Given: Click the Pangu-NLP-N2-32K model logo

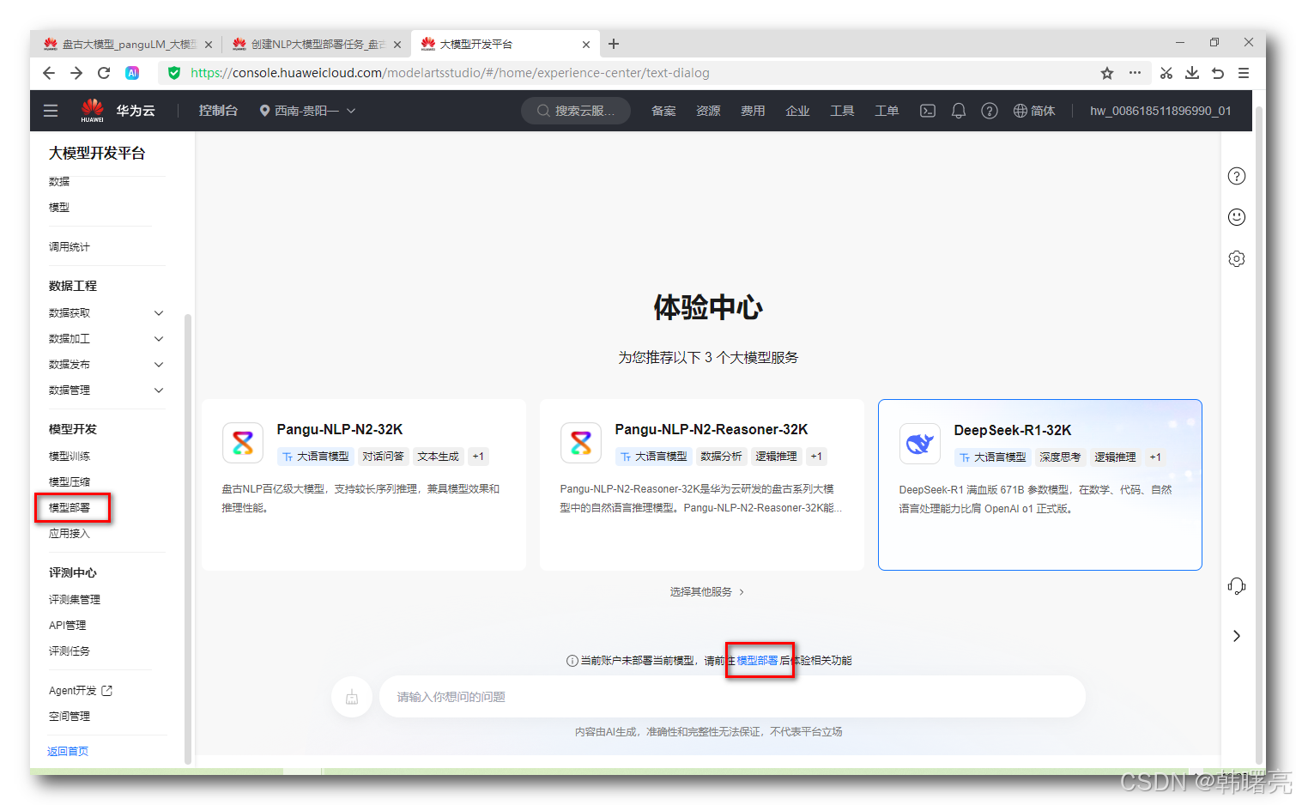Looking at the screenshot, I should pyautogui.click(x=243, y=443).
